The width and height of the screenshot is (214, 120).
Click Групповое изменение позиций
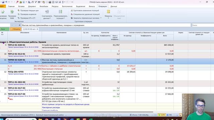(x=85, y=10)
